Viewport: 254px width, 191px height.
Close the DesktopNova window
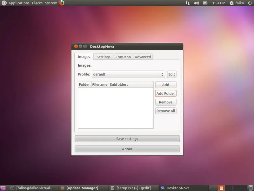pyautogui.click(x=76, y=46)
